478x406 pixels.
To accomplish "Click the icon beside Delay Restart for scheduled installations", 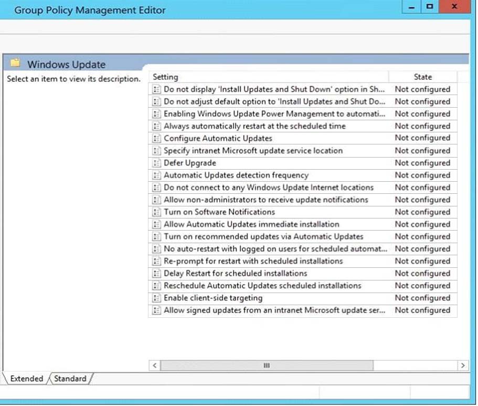I will pos(156,273).
